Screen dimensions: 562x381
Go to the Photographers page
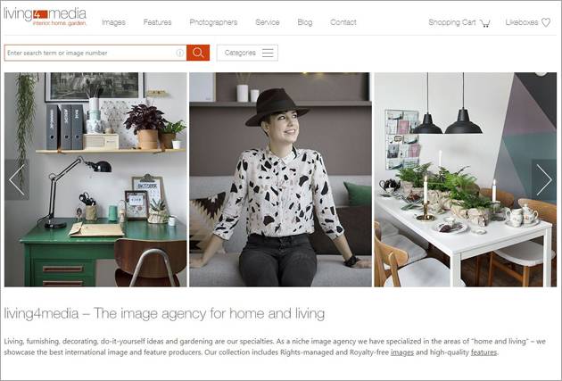pyautogui.click(x=213, y=22)
